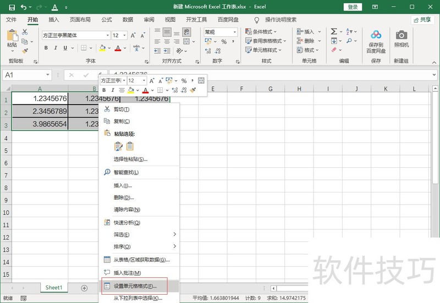Click 套用表格格式 button
This screenshot has height=303, width=440.
pyautogui.click(x=266, y=41)
